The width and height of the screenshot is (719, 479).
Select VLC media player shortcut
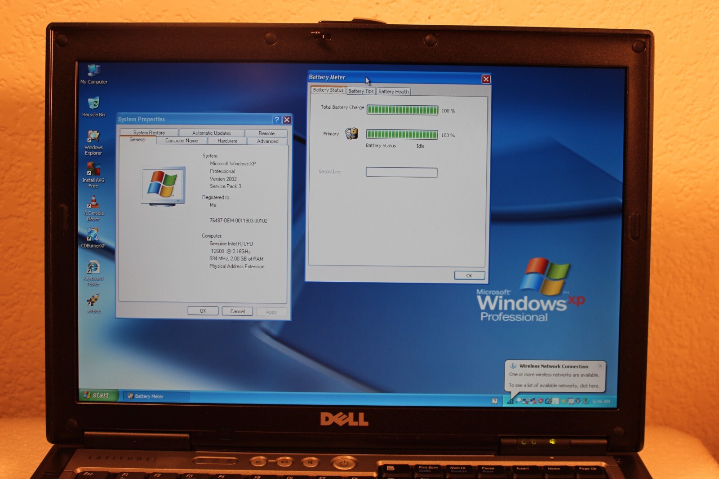tap(93, 208)
